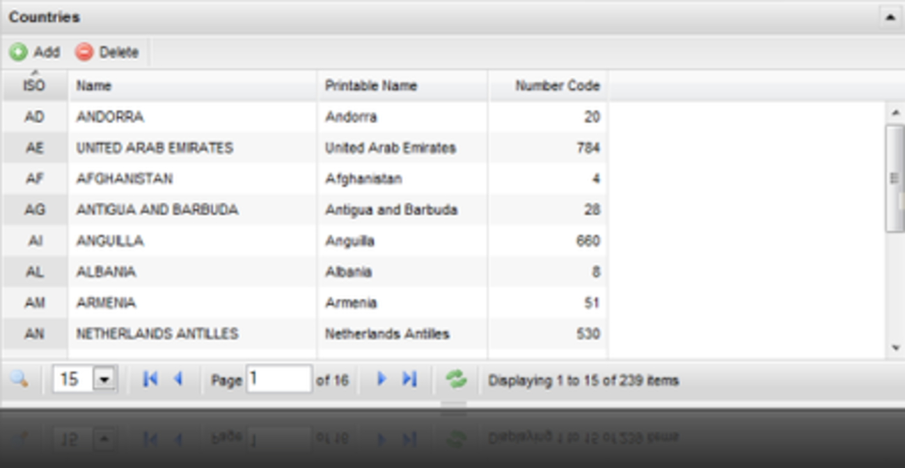Refresh the grid with green arrows icon
Screen dimensions: 905x468
[x=456, y=380]
